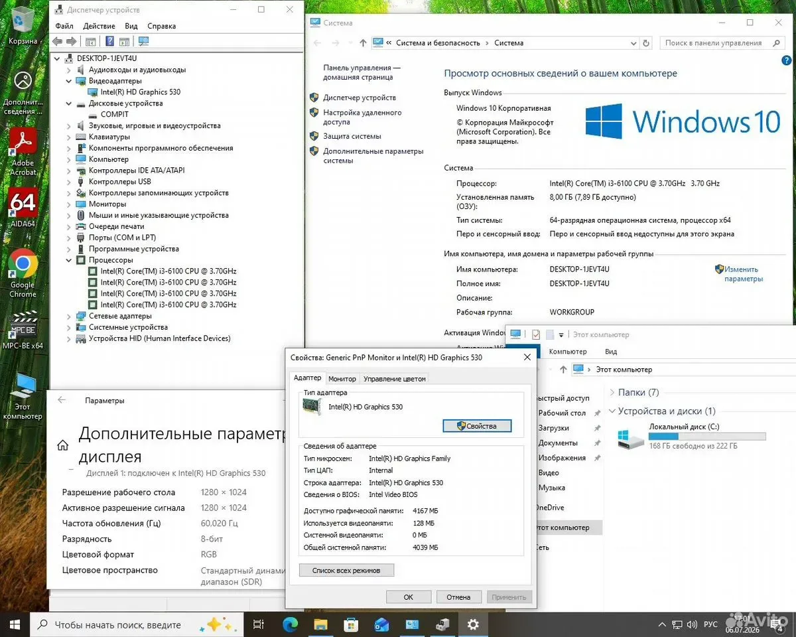796x637 pixels.
Task: Switch to the Монитор tab in properties dialog
Action: tap(342, 378)
